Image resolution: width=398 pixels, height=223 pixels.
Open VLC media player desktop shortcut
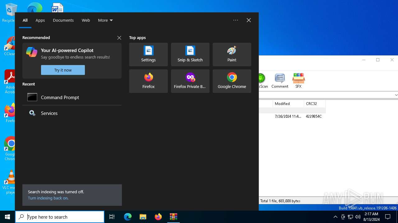tap(10, 181)
